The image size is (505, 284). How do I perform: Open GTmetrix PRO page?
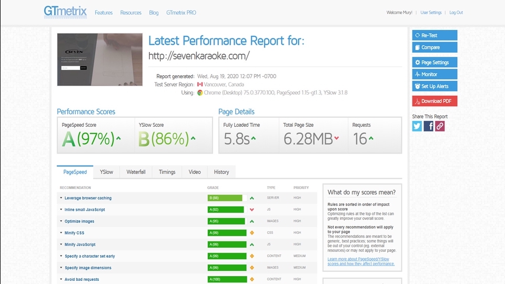(181, 13)
